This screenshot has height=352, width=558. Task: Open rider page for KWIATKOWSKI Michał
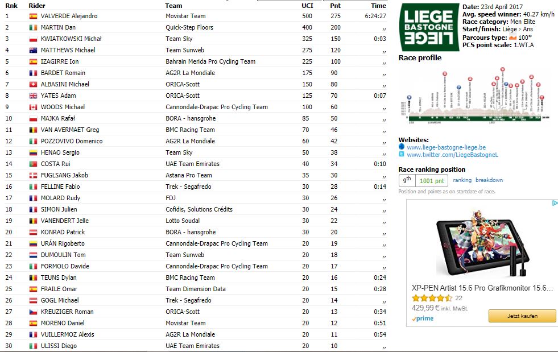(x=71, y=39)
